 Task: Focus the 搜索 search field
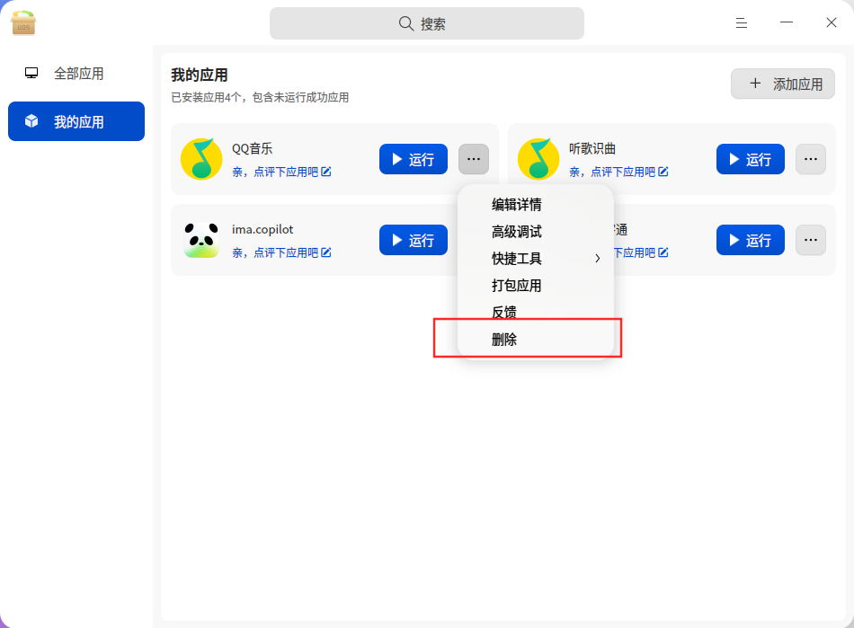tap(427, 23)
